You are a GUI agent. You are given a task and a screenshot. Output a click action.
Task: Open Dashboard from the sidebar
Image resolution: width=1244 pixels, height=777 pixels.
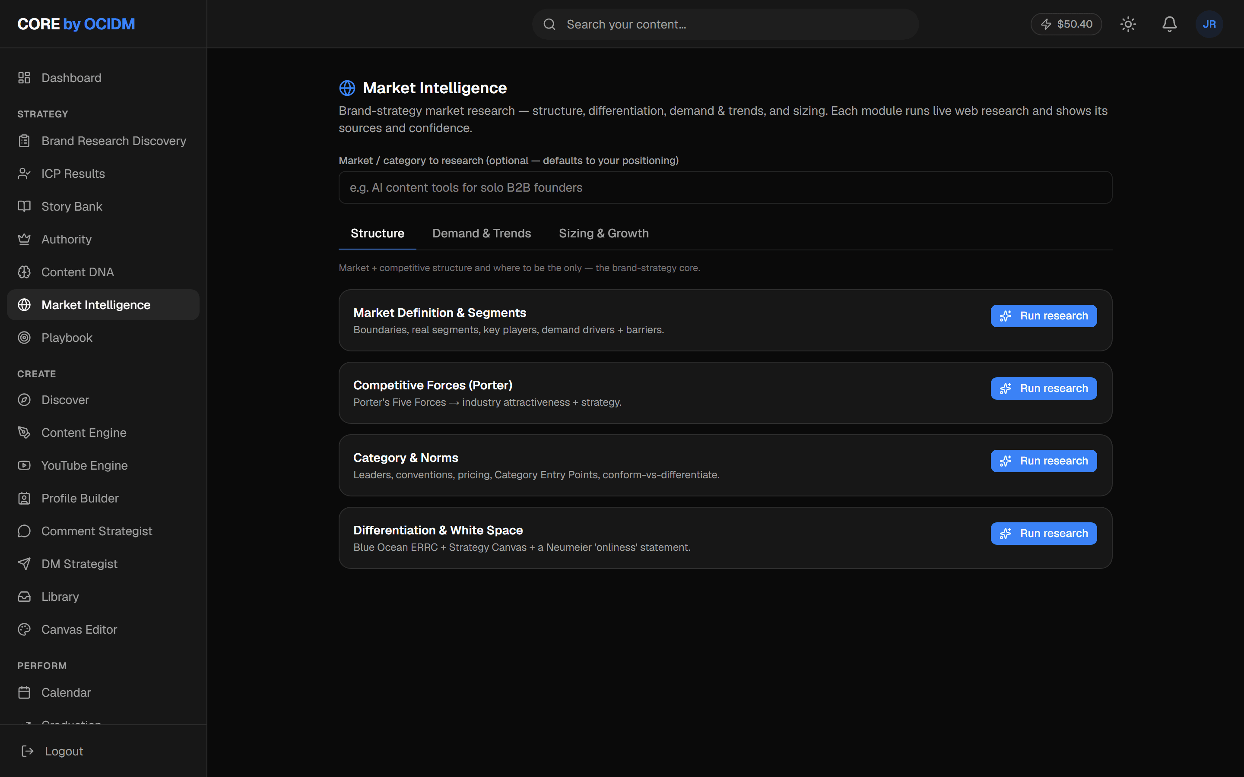(x=103, y=78)
